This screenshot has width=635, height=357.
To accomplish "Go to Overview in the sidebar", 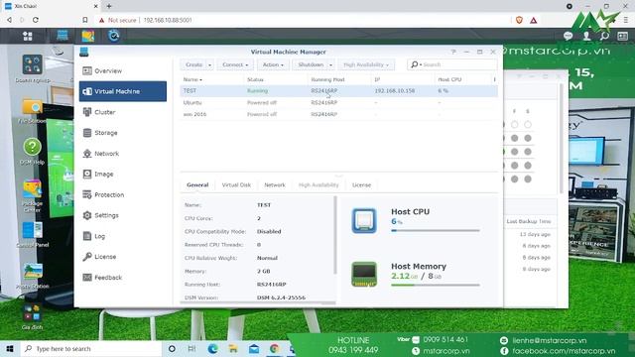I will point(123,70).
